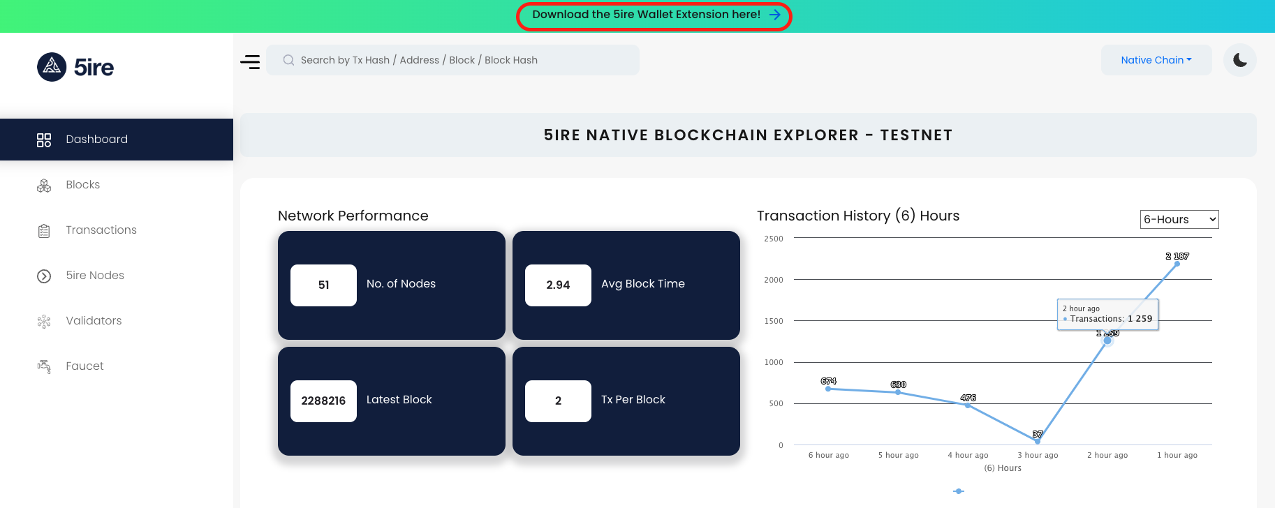Click chart data point 630
Viewport: 1275px width, 508px height.
[x=898, y=392]
